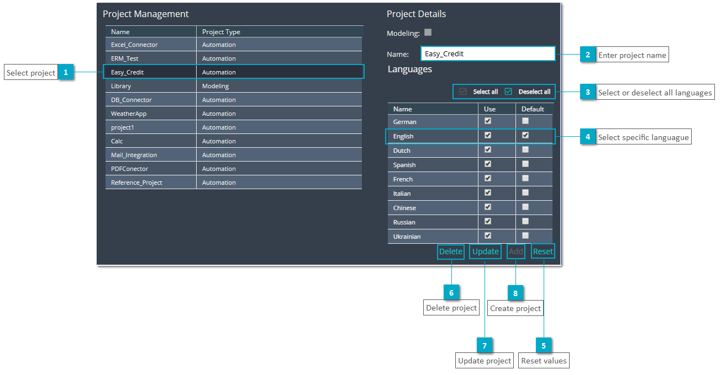Image resolution: width=721 pixels, height=375 pixels.
Task: Toggle Use checkbox for Dutch
Action: [x=488, y=149]
